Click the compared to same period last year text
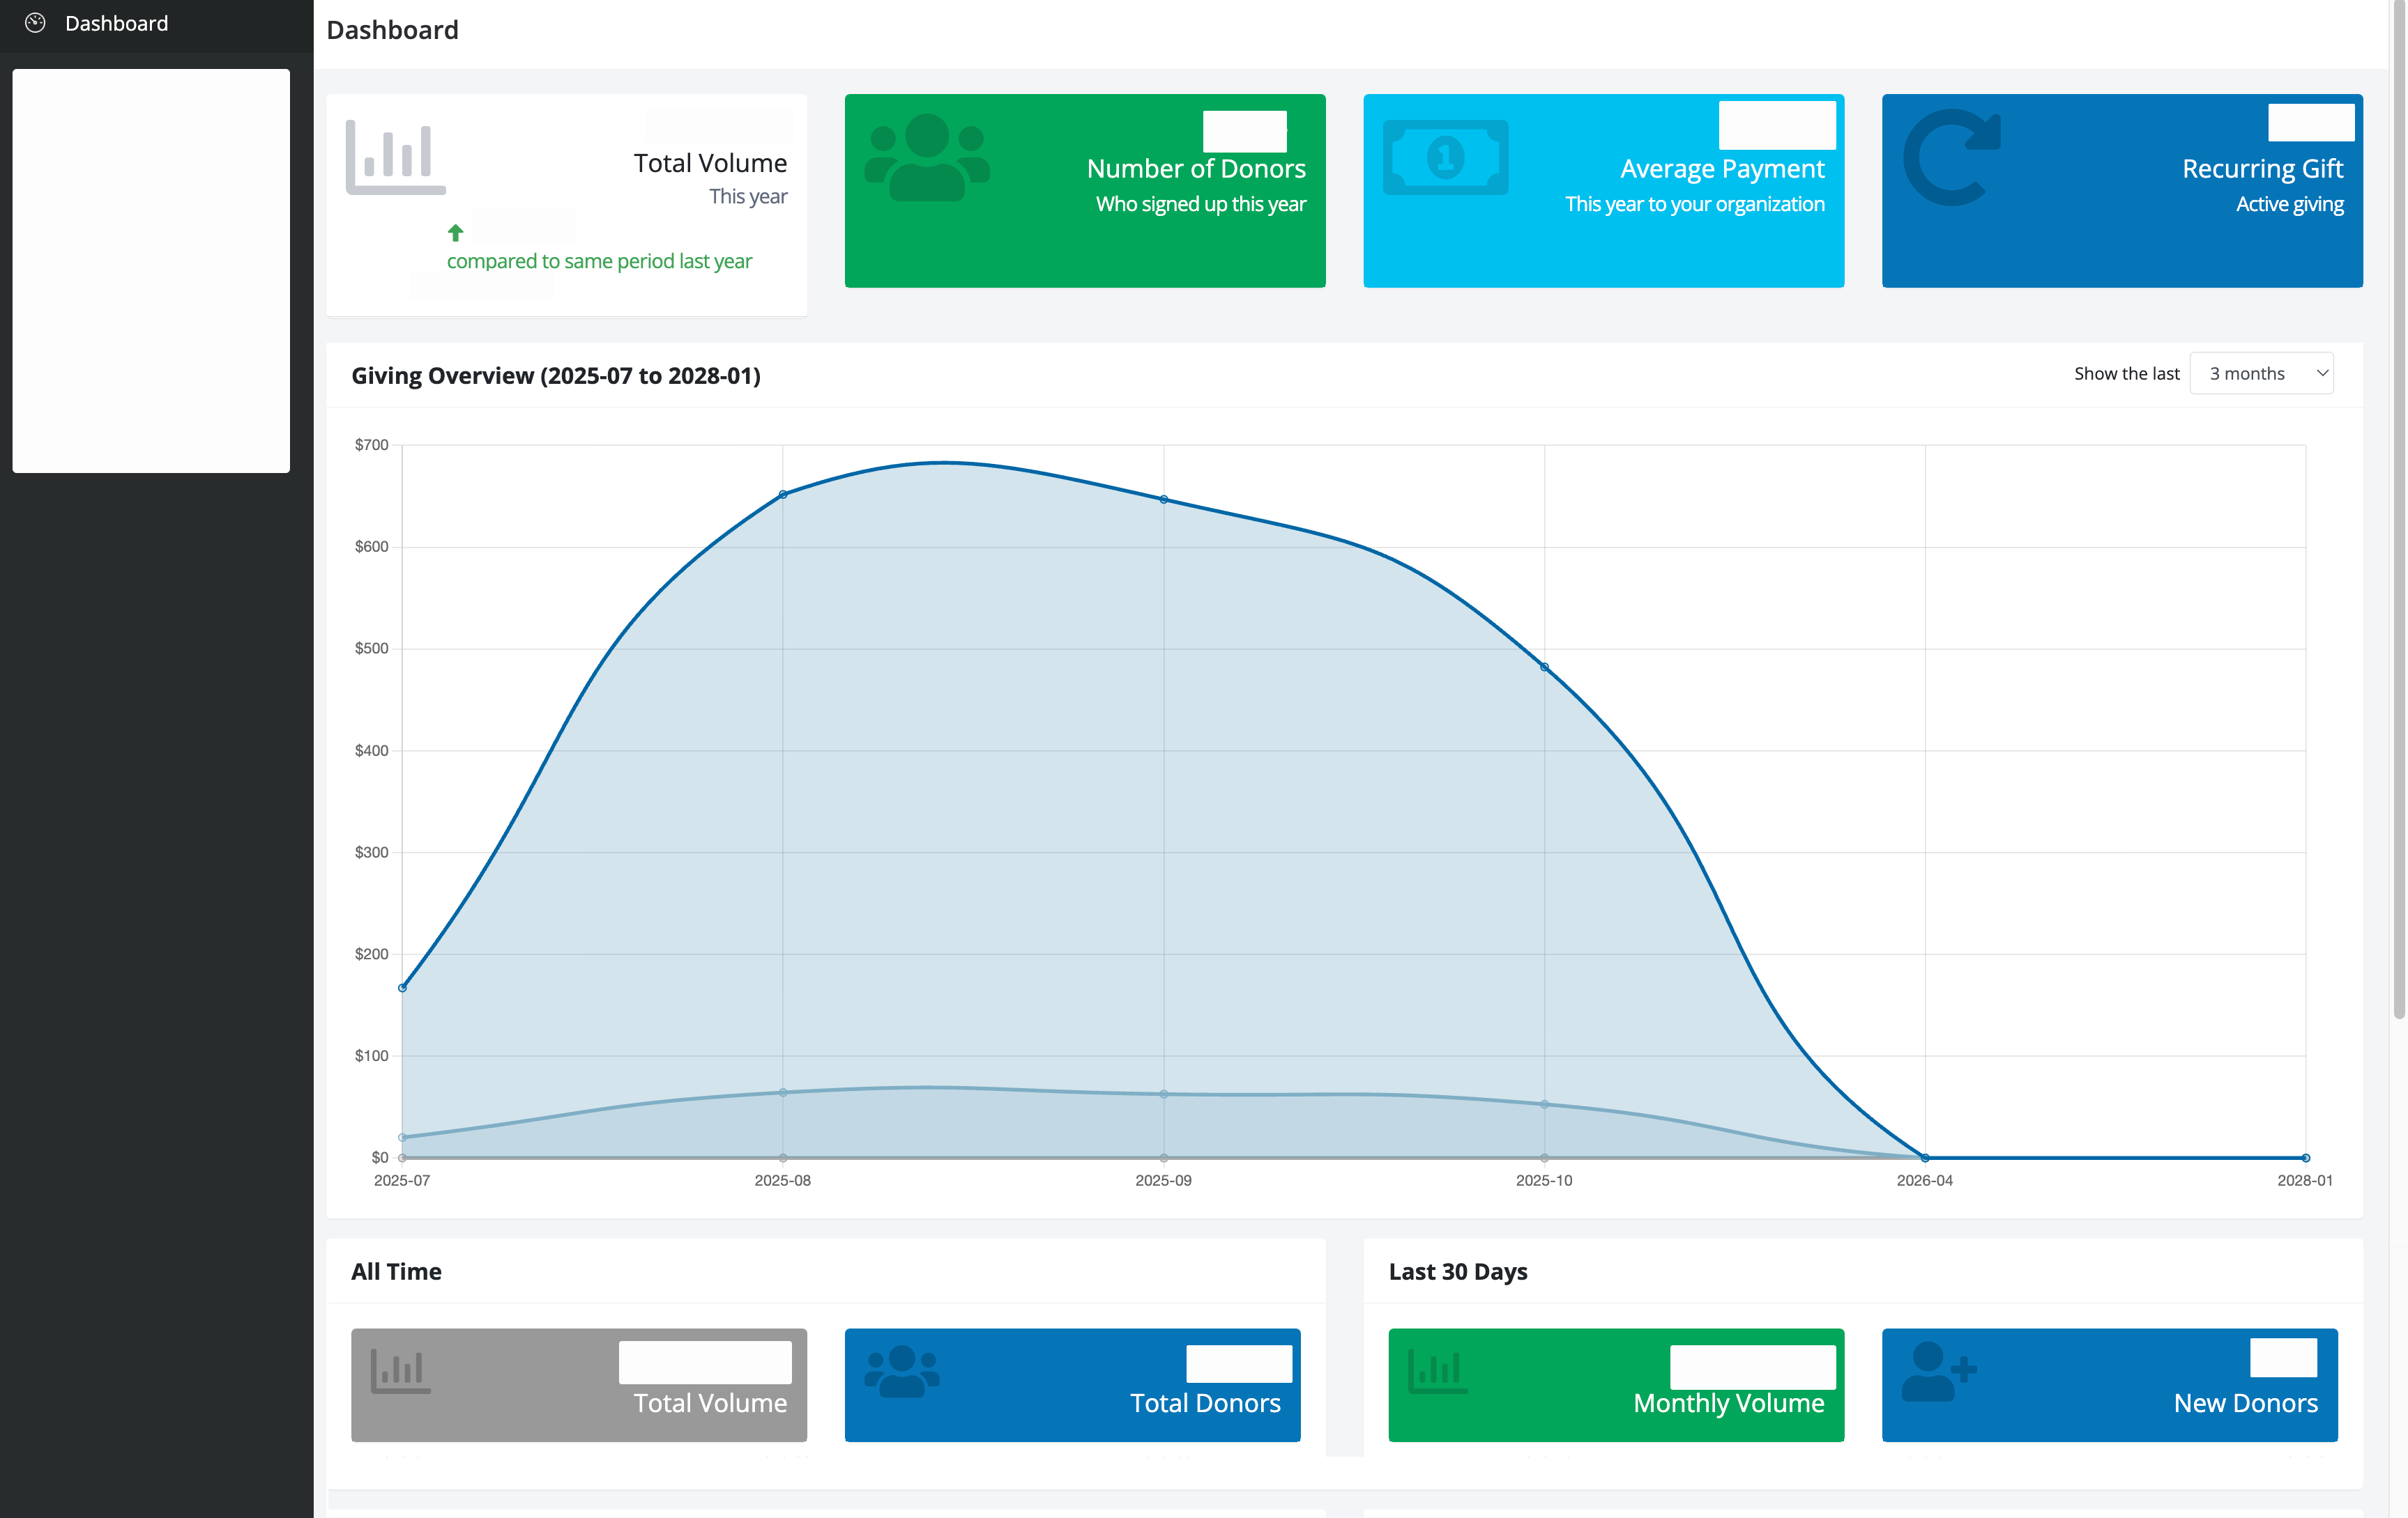 [x=599, y=261]
